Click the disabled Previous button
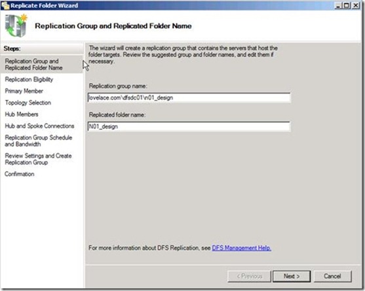The height and width of the screenshot is (291, 365). pos(249,276)
